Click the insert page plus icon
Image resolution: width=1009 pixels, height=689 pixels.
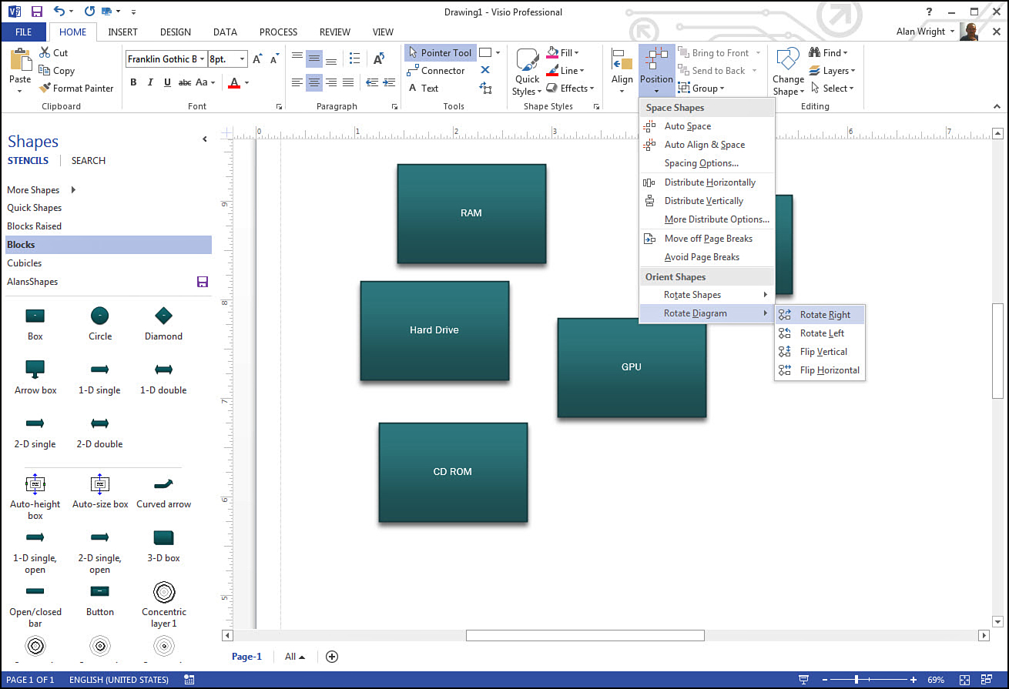point(332,657)
